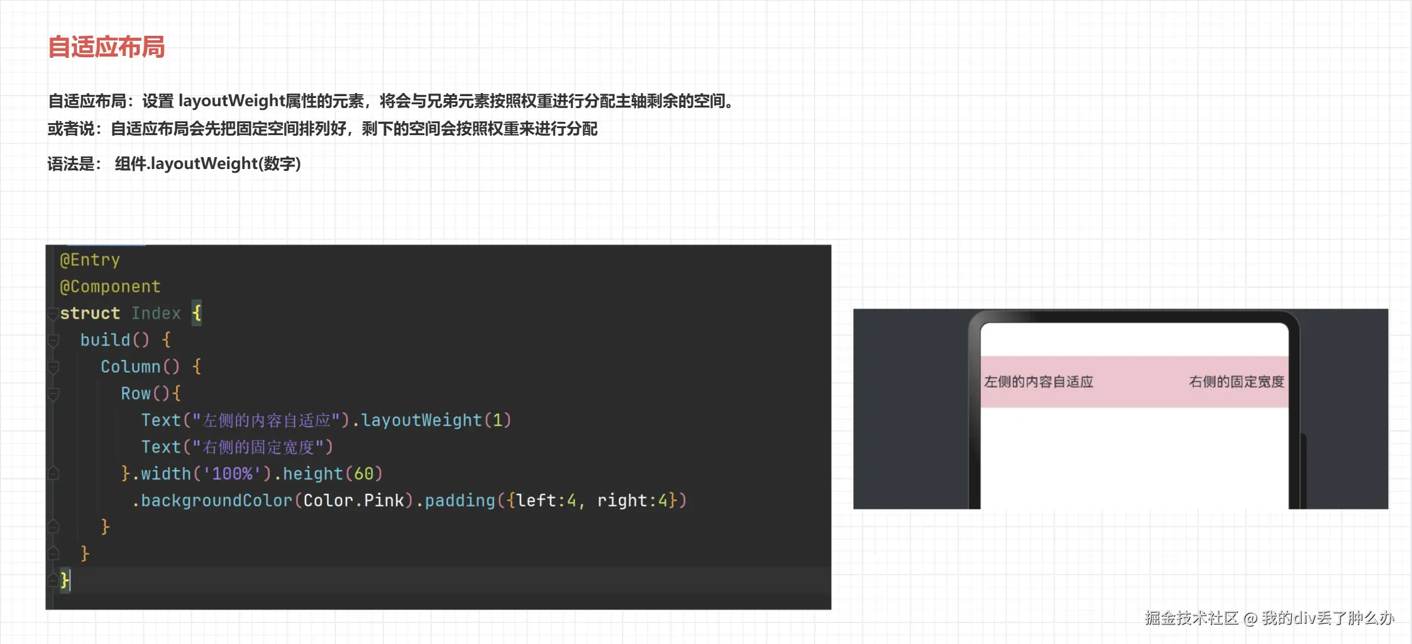Image resolution: width=1412 pixels, height=644 pixels.
Task: Click .height(60) in the code
Action: [328, 473]
